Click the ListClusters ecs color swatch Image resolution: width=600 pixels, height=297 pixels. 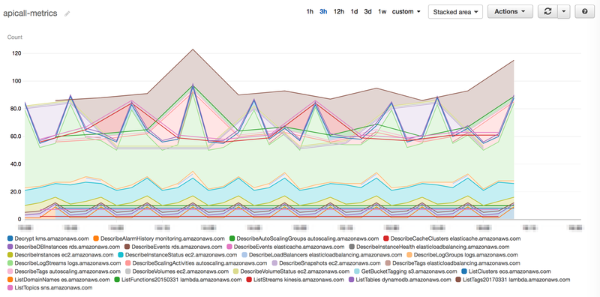point(463,271)
